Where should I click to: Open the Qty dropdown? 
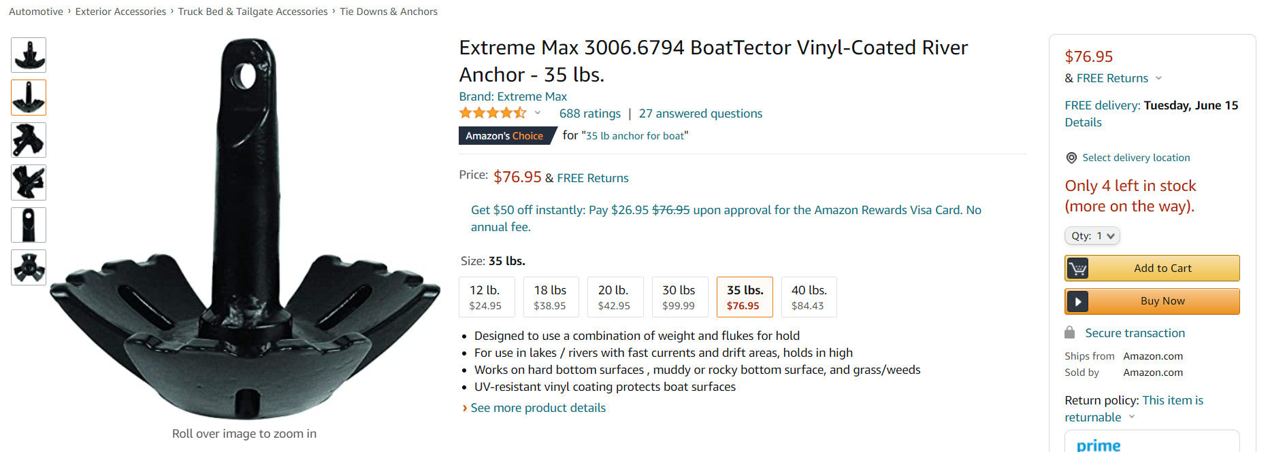tap(1092, 236)
